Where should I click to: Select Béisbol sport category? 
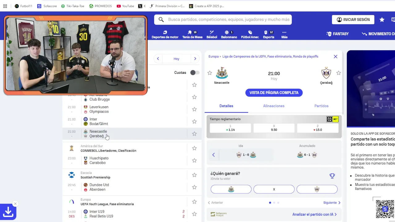click(x=212, y=34)
